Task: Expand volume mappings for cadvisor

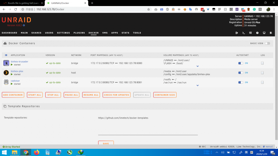Action: (197, 86)
